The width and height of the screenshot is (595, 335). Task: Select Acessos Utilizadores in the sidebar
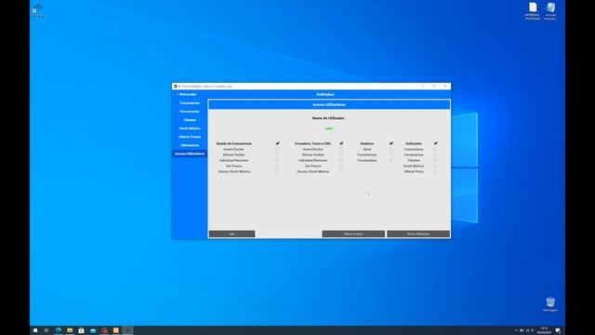[190, 154]
